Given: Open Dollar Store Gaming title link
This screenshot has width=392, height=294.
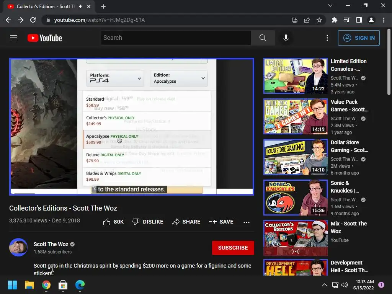Looking at the screenshot, I should tap(349, 146).
